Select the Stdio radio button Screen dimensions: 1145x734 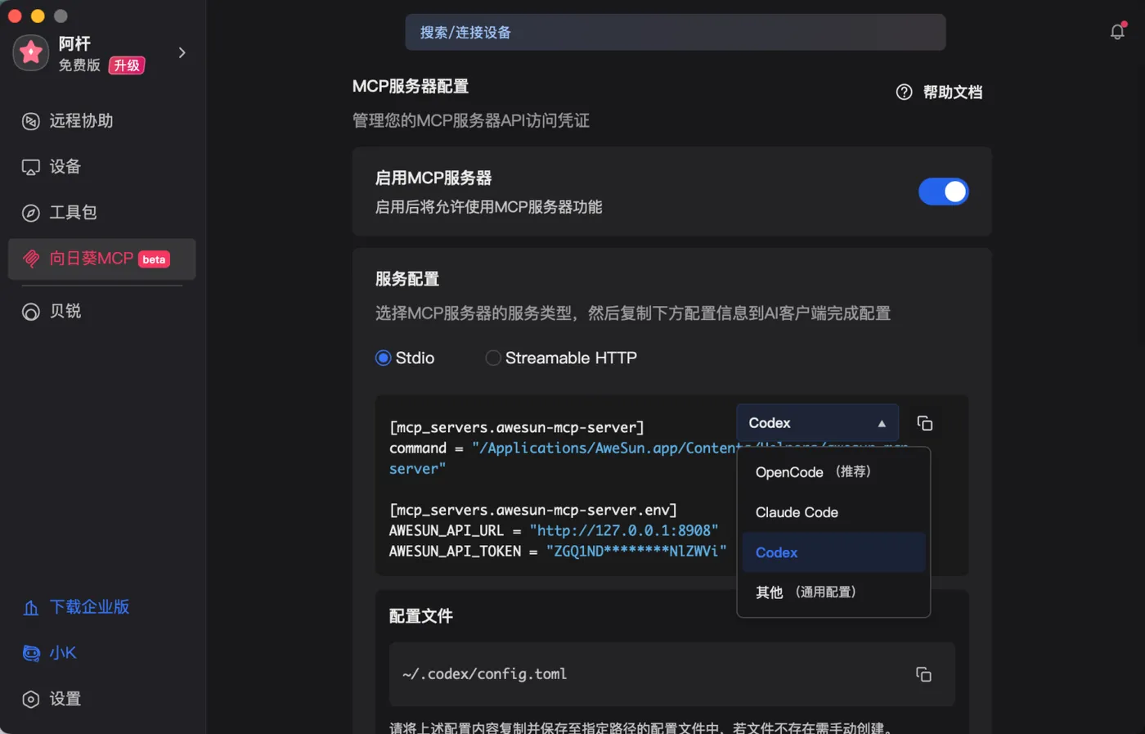[x=383, y=358]
